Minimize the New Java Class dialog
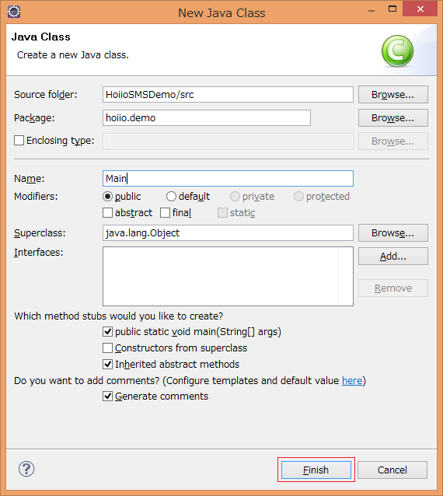The width and height of the screenshot is (443, 496). 371,11
